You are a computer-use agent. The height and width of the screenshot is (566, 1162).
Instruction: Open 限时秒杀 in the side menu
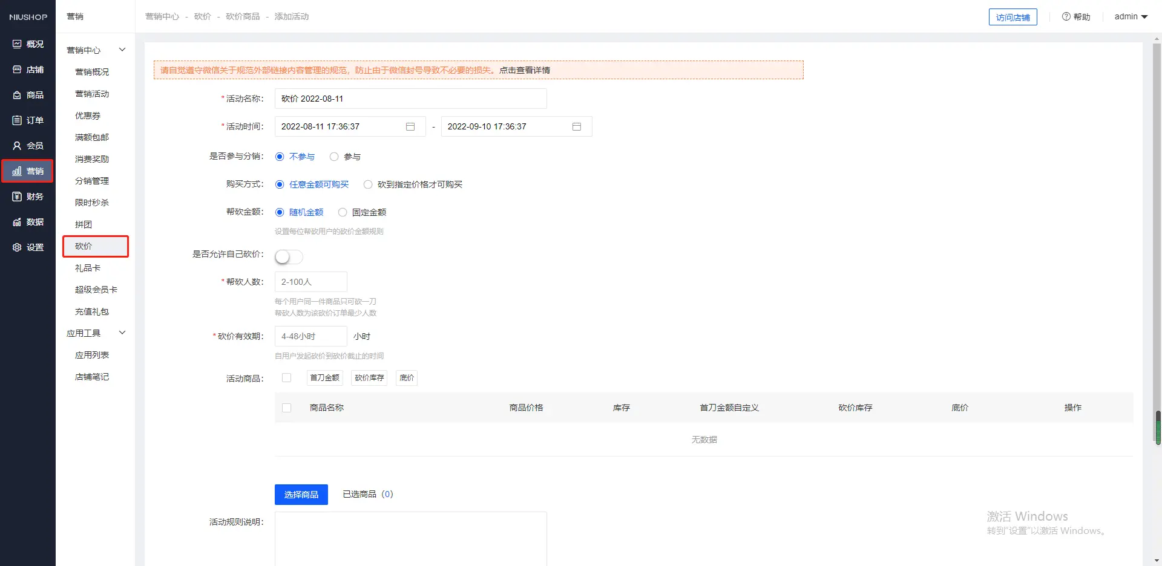point(92,203)
